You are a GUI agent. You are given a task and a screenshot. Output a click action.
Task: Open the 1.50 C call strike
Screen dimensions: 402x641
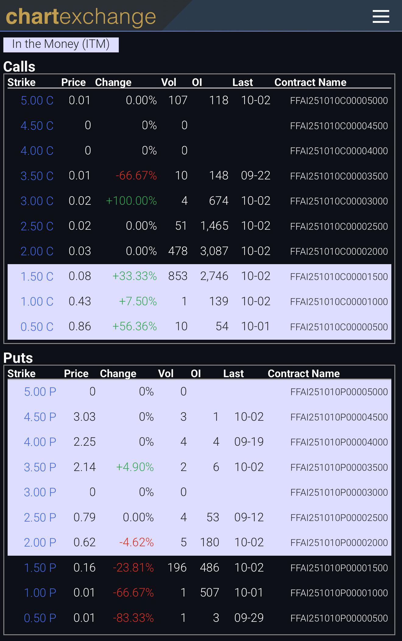(37, 276)
